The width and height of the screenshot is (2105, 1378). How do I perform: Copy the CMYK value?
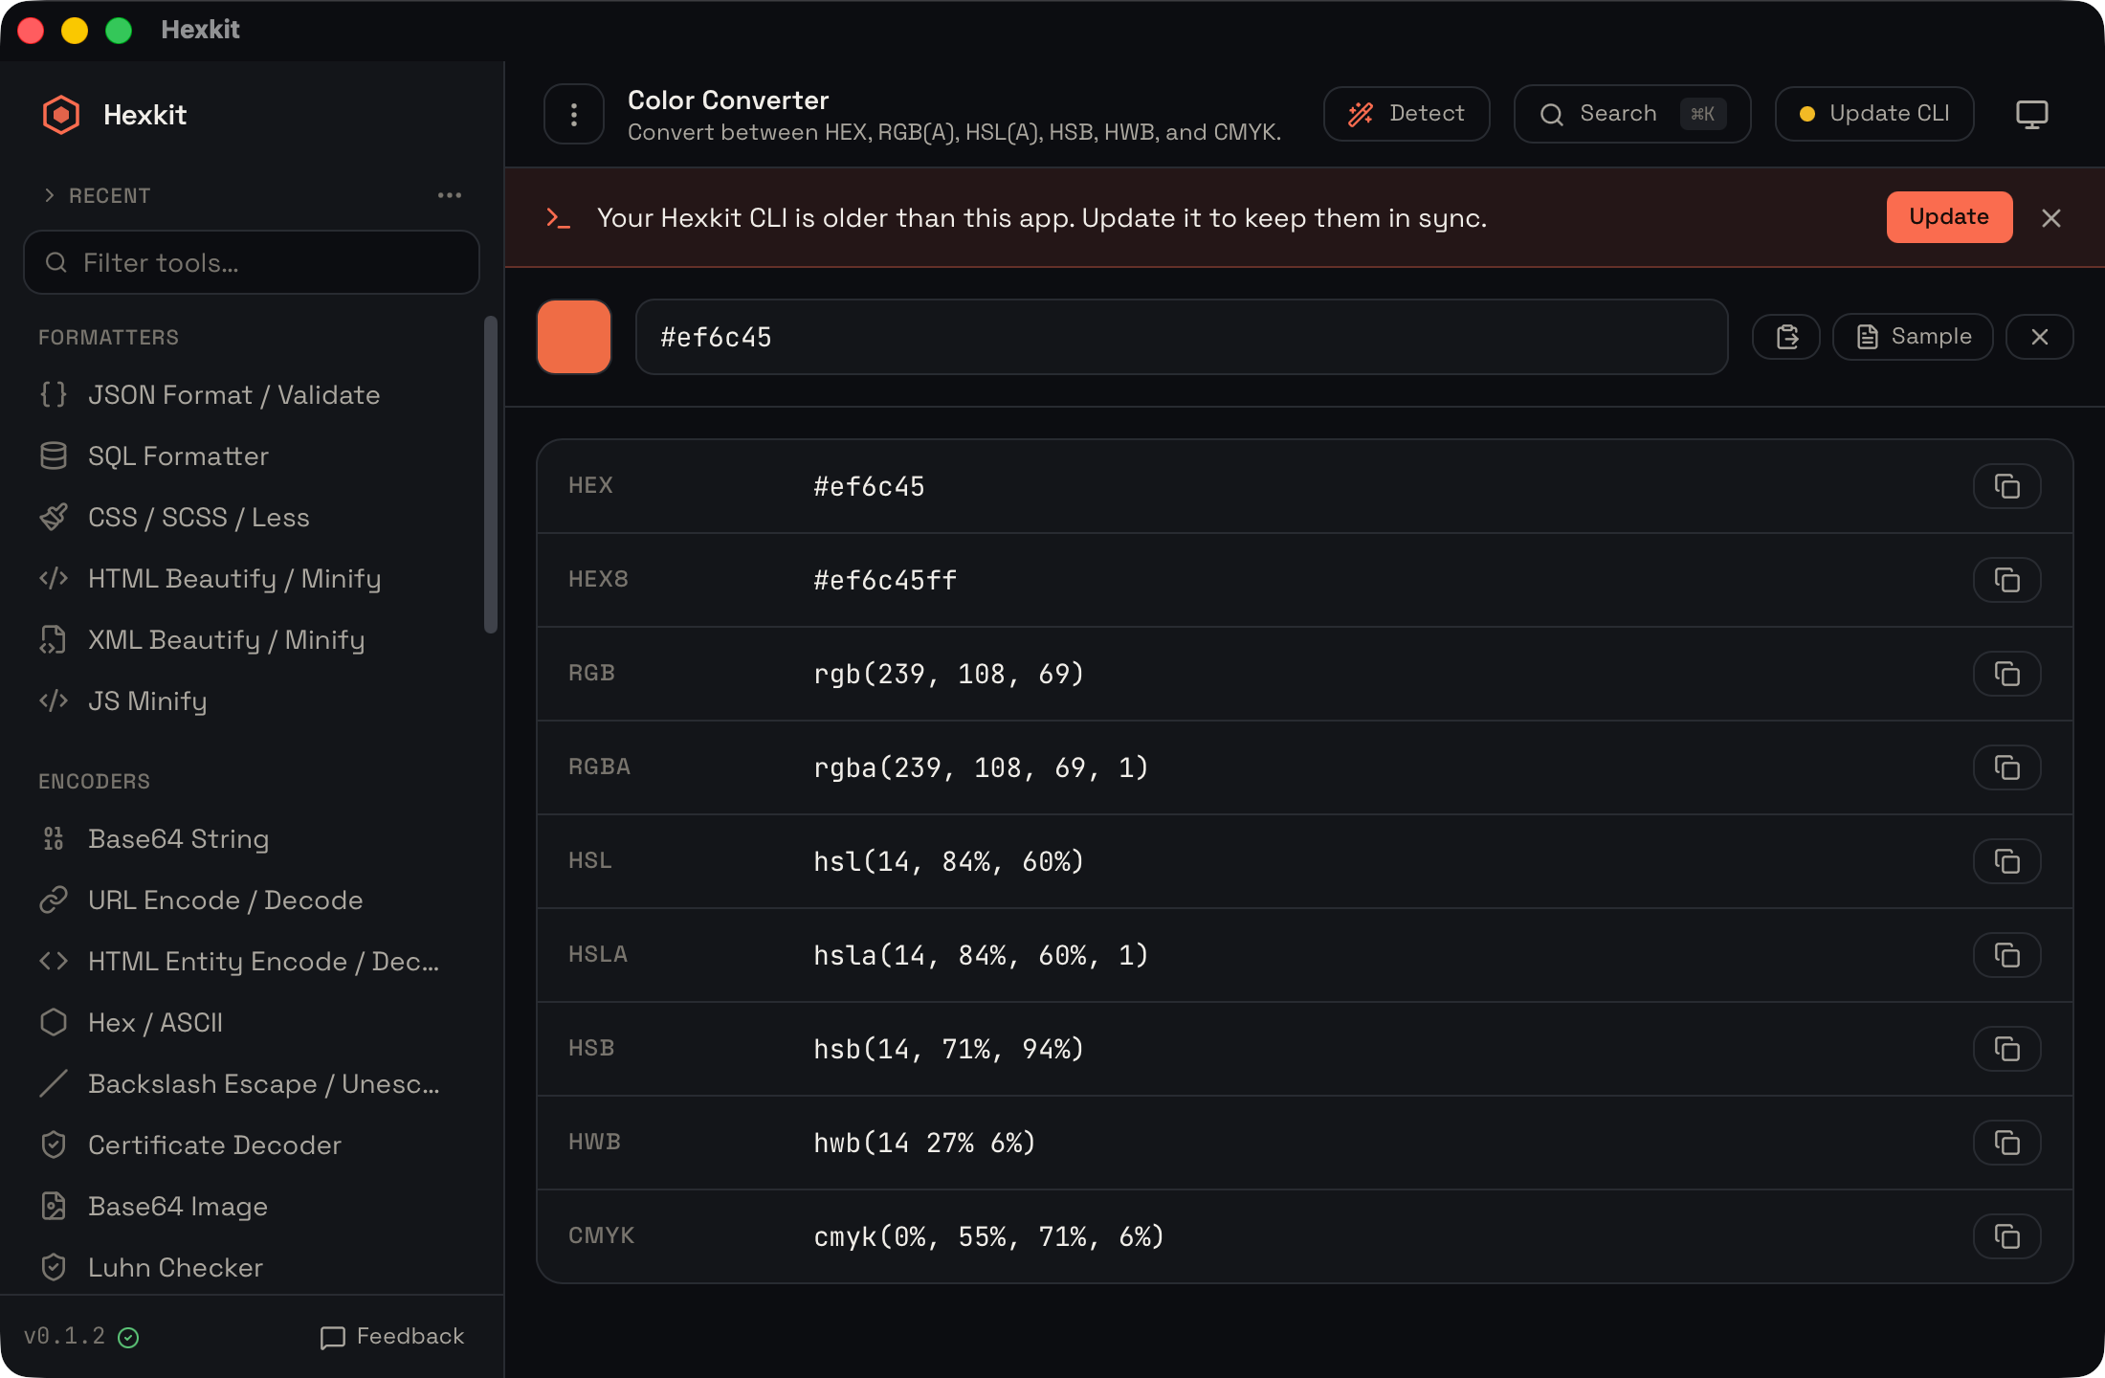[x=2006, y=1236]
